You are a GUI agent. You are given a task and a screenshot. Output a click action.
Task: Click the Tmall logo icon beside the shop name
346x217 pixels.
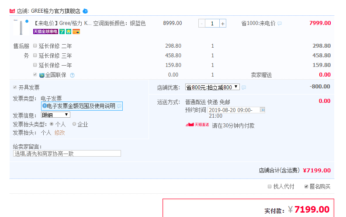click(x=12, y=11)
